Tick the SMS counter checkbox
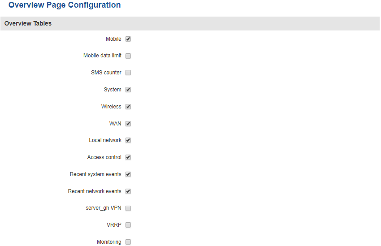Screen dimensions: 381x246 128,73
